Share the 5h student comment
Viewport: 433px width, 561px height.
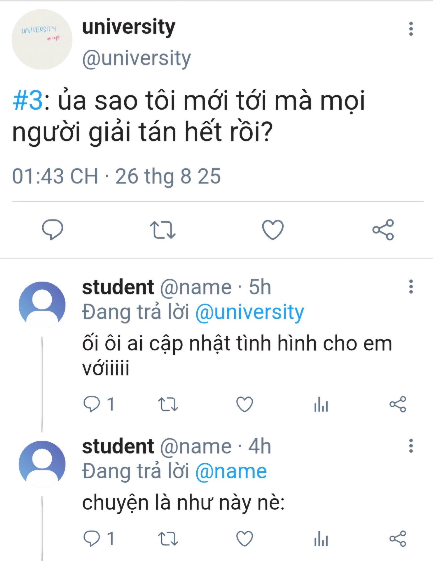tap(398, 404)
